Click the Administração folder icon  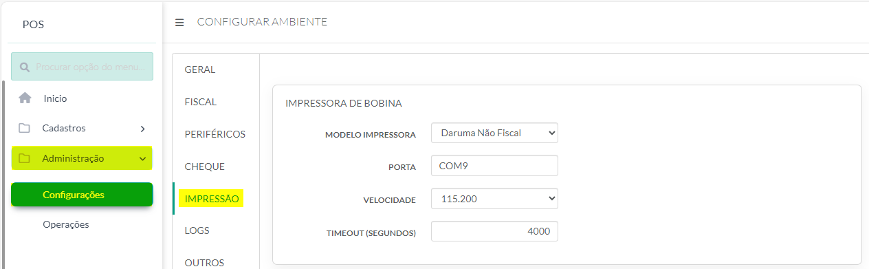(25, 158)
